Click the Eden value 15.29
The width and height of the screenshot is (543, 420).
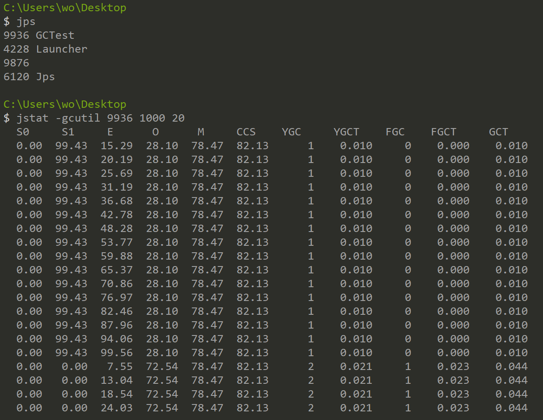[117, 146]
